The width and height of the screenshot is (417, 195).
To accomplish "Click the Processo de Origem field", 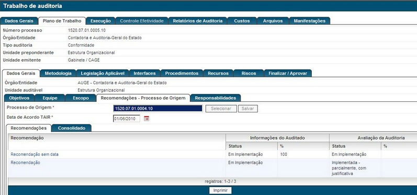I will pos(157,108).
